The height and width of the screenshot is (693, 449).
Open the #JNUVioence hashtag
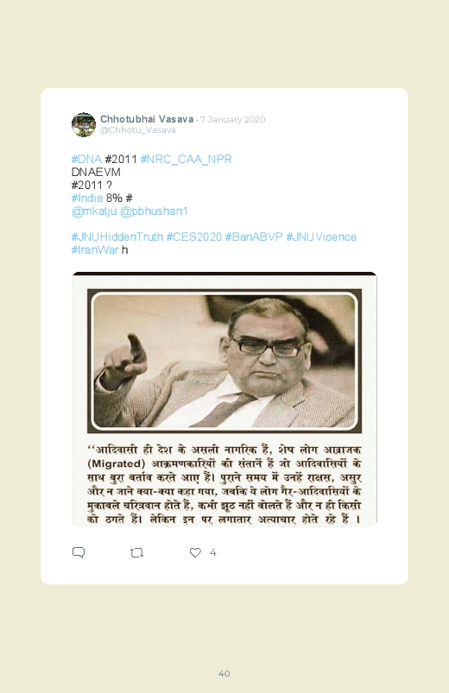pyautogui.click(x=321, y=236)
